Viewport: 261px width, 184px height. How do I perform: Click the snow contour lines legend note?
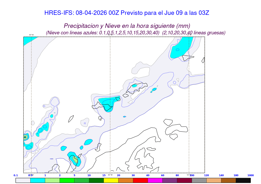[x=136, y=33]
